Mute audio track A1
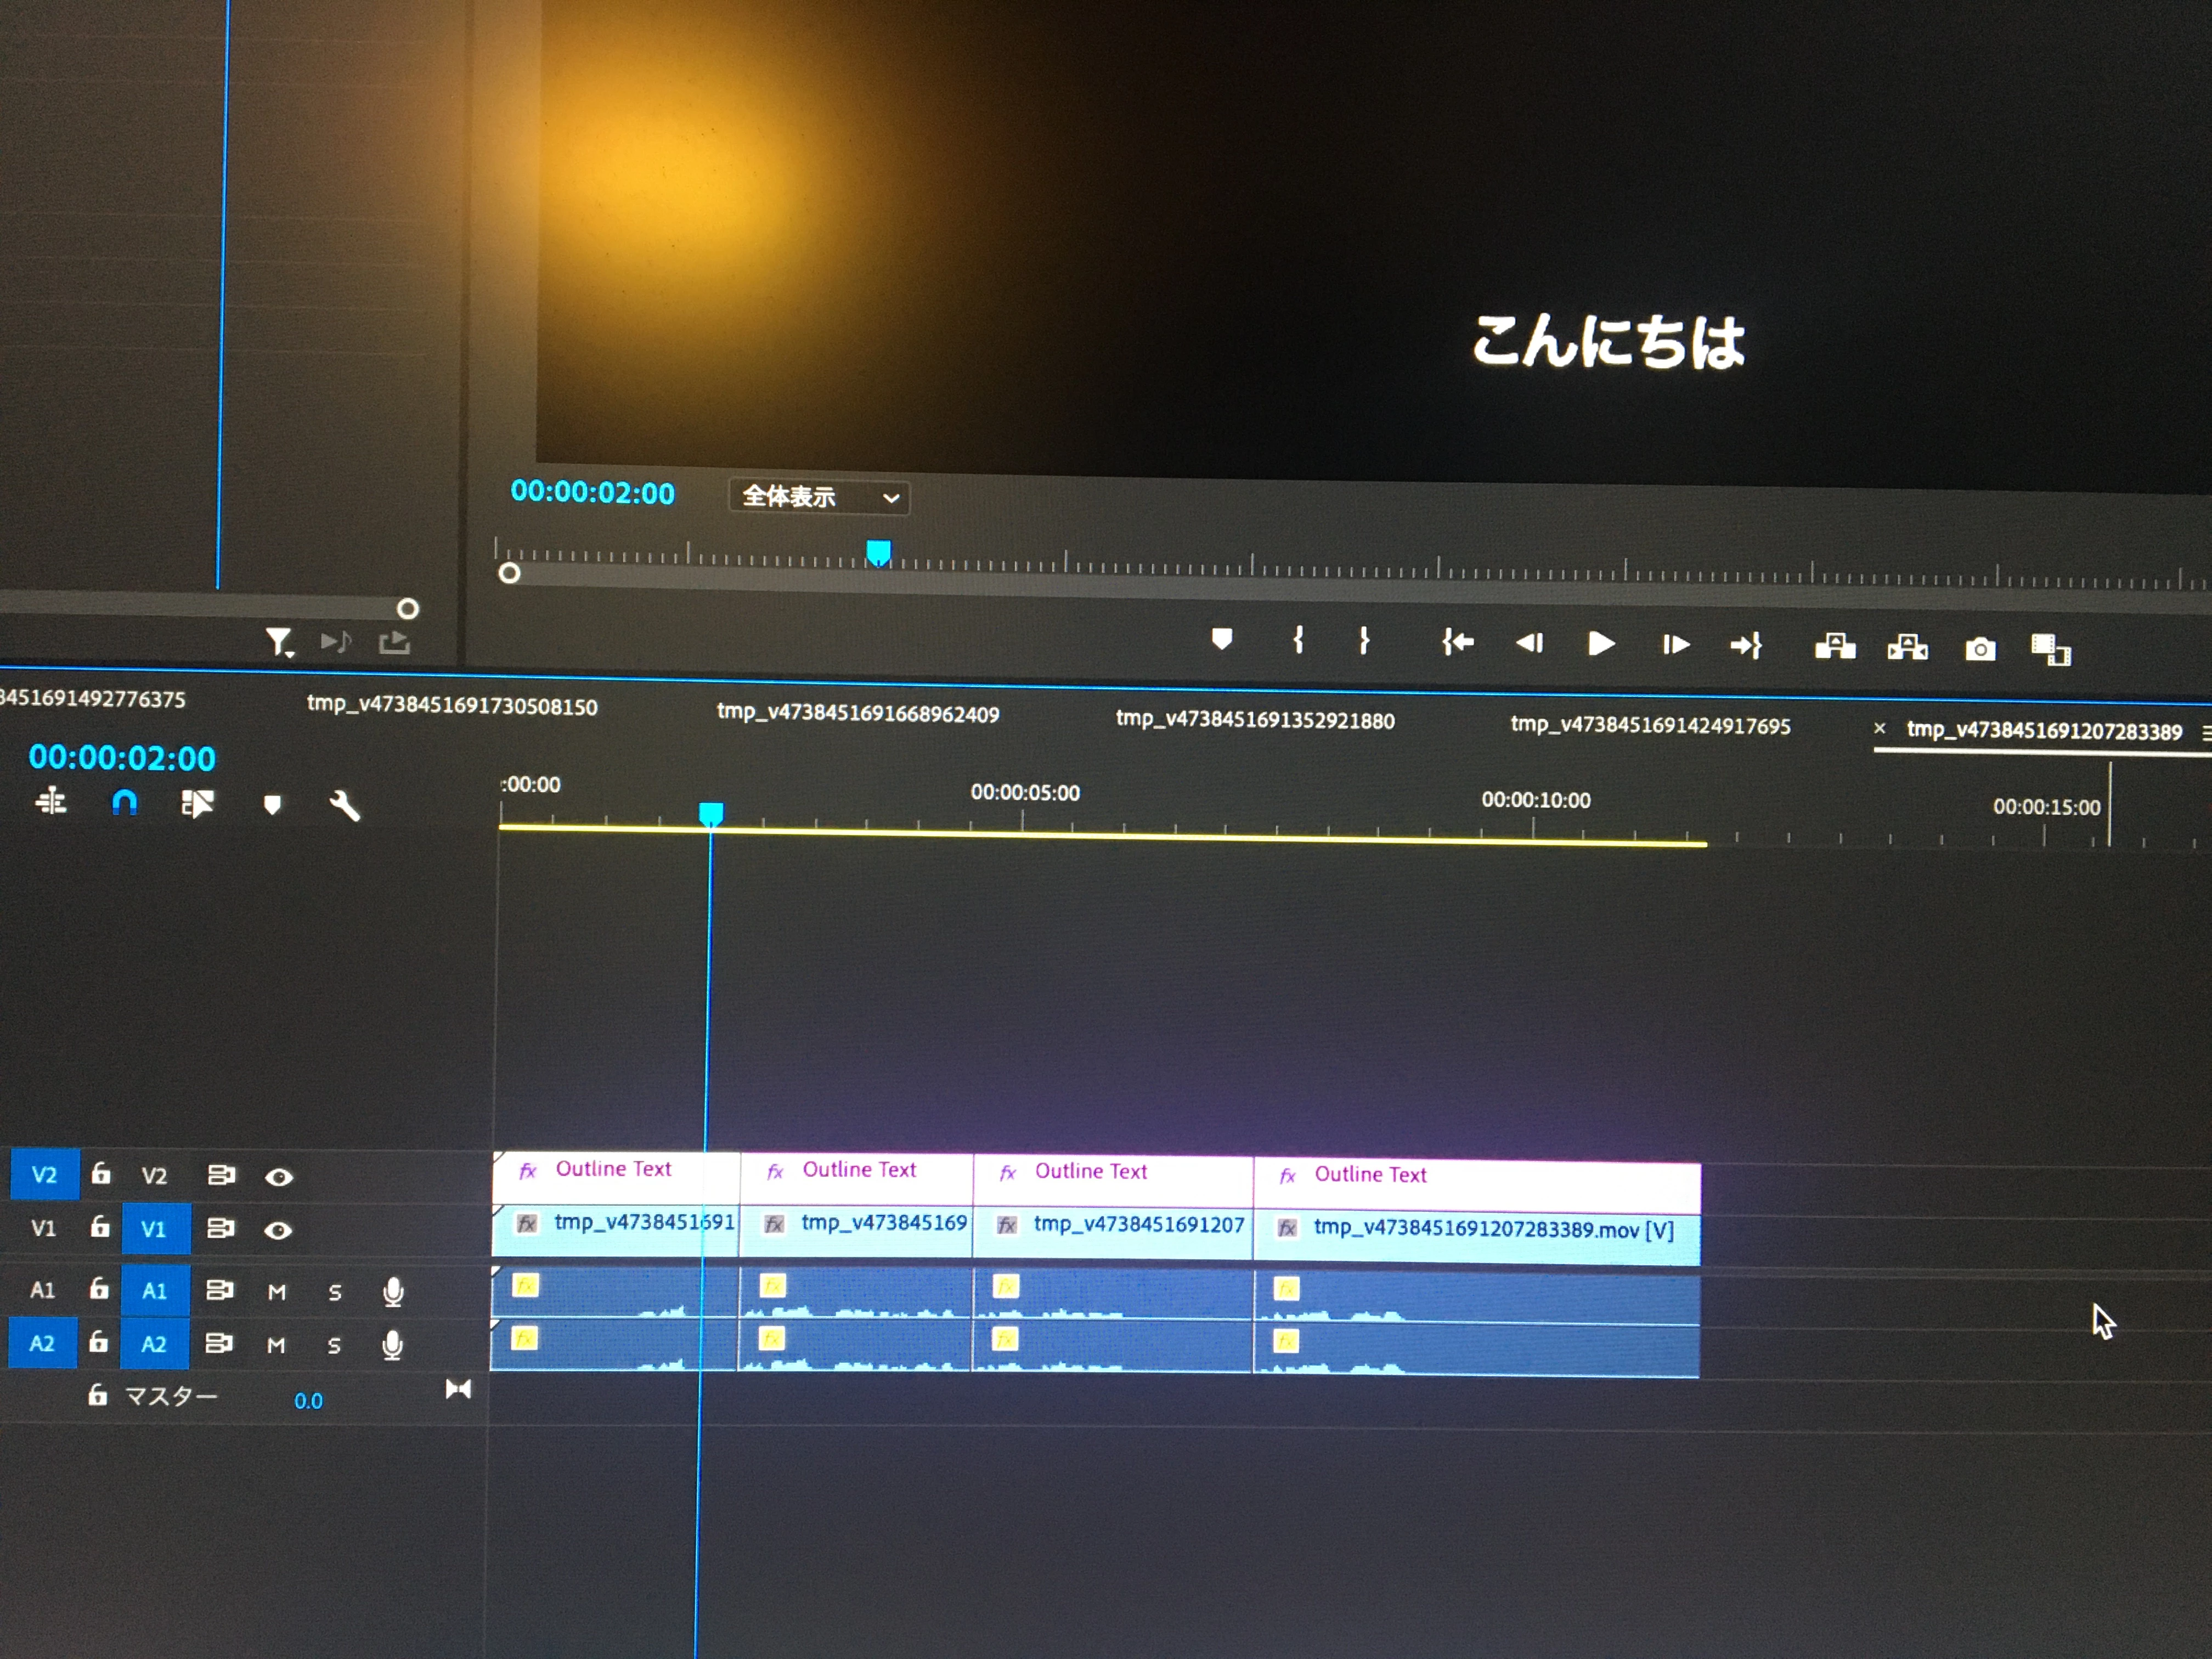Image resolution: width=2212 pixels, height=1659 pixels. coord(277,1292)
